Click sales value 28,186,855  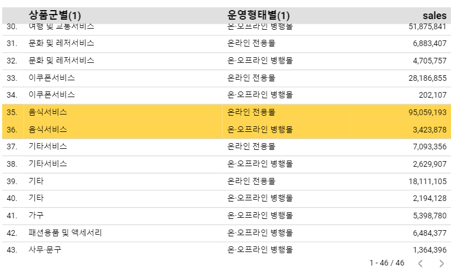click(x=427, y=78)
